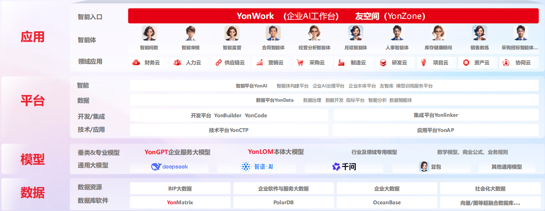This screenshot has width=545, height=211.
Task: Click the 数据平台YonData text
Action: point(275,100)
